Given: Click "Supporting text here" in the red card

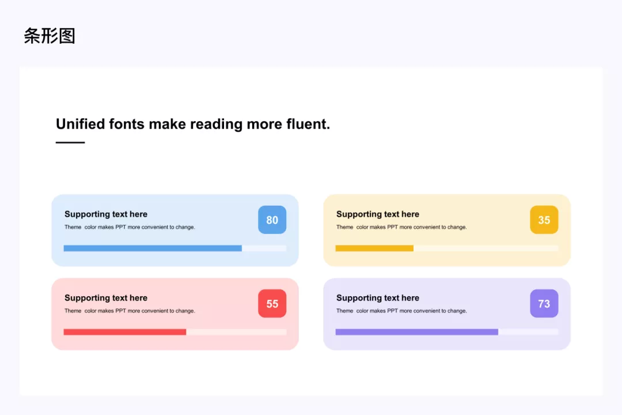Looking at the screenshot, I should coord(106,298).
